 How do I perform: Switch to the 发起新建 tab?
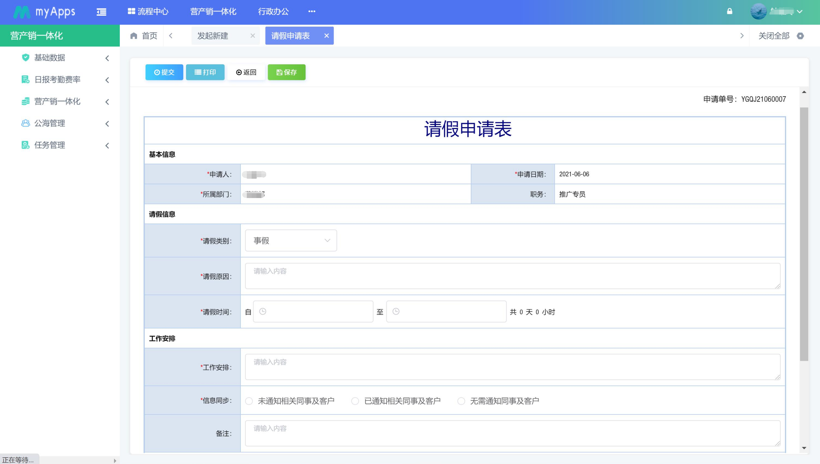(x=213, y=36)
